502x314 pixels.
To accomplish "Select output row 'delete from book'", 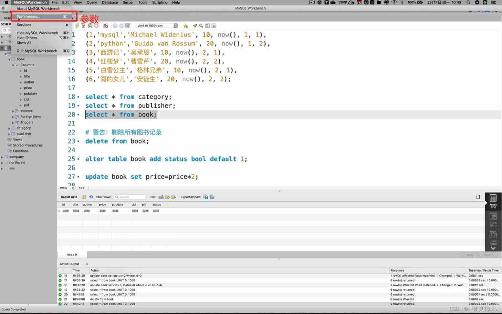I will point(279,299).
